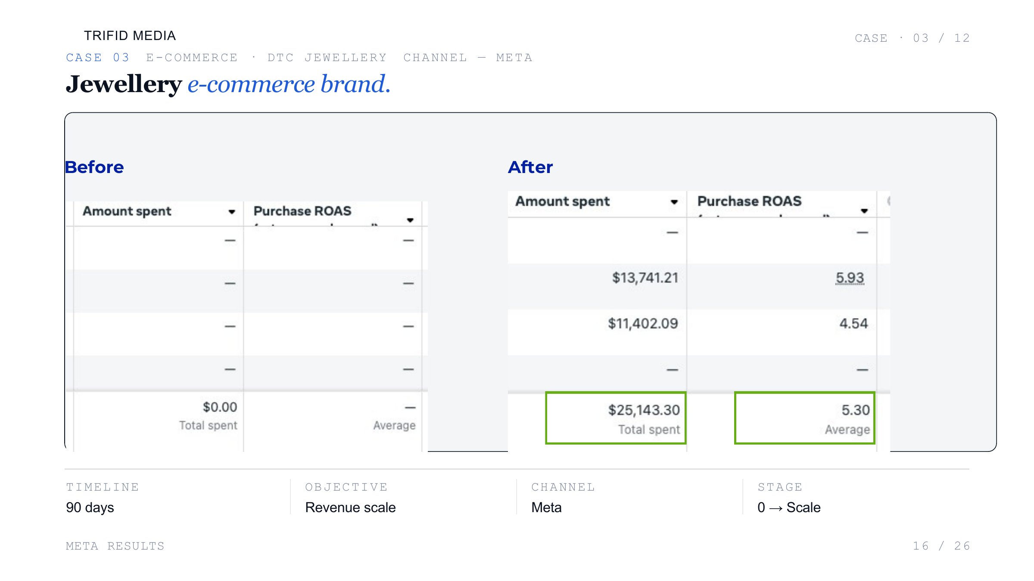Open the Amount spent dropdown in After table
Viewport: 1034px width, 581px height.
point(674,202)
